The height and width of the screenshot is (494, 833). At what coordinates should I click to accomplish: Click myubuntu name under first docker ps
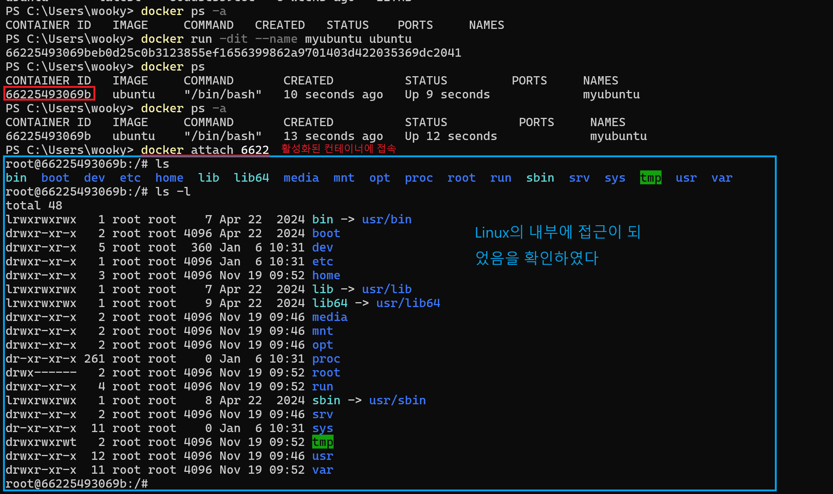point(611,94)
